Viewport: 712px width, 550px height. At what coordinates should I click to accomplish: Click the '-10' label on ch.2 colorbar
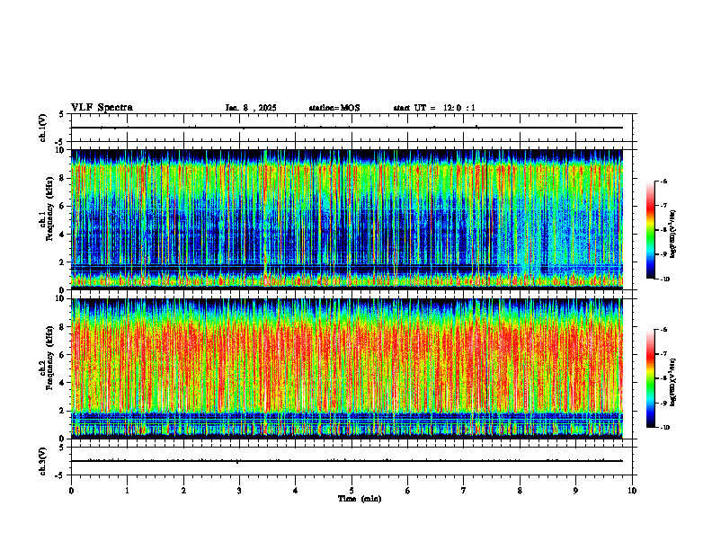(664, 428)
